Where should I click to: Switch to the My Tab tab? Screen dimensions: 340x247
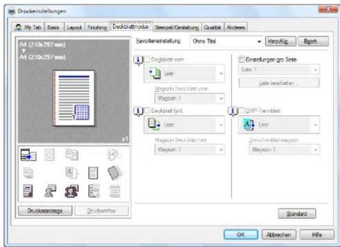[x=28, y=28]
